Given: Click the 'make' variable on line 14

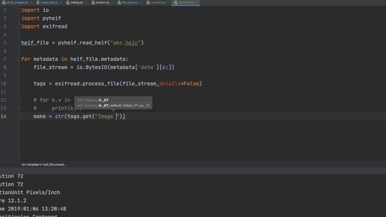Looking at the screenshot, I should 40,116.
